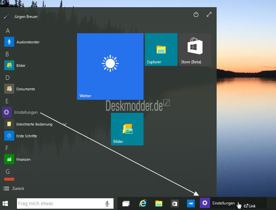
Task: Open Einstellungen in the app list
Action: click(x=20, y=112)
